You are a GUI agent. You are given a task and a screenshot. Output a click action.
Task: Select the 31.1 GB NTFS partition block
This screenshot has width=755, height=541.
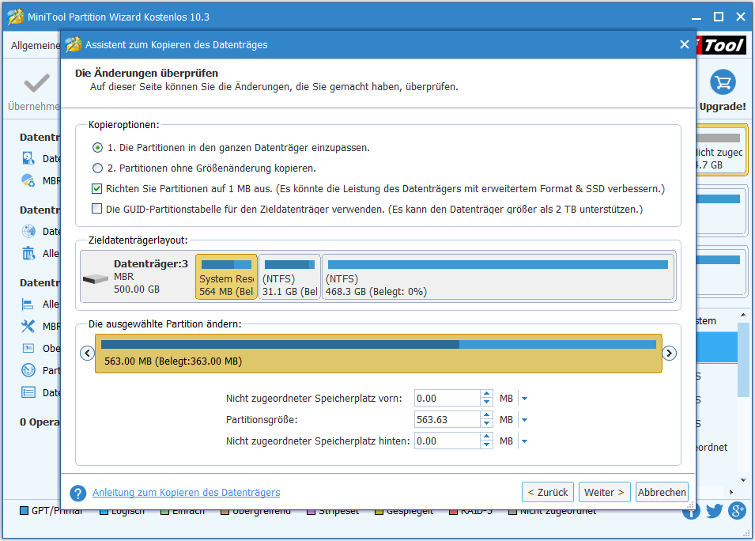[290, 277]
